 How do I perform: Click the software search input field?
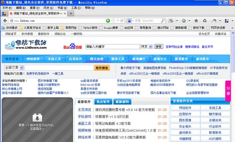[59, 68]
